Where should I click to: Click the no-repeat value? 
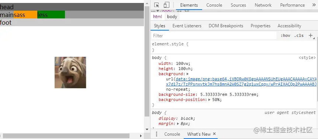click(x=177, y=89)
